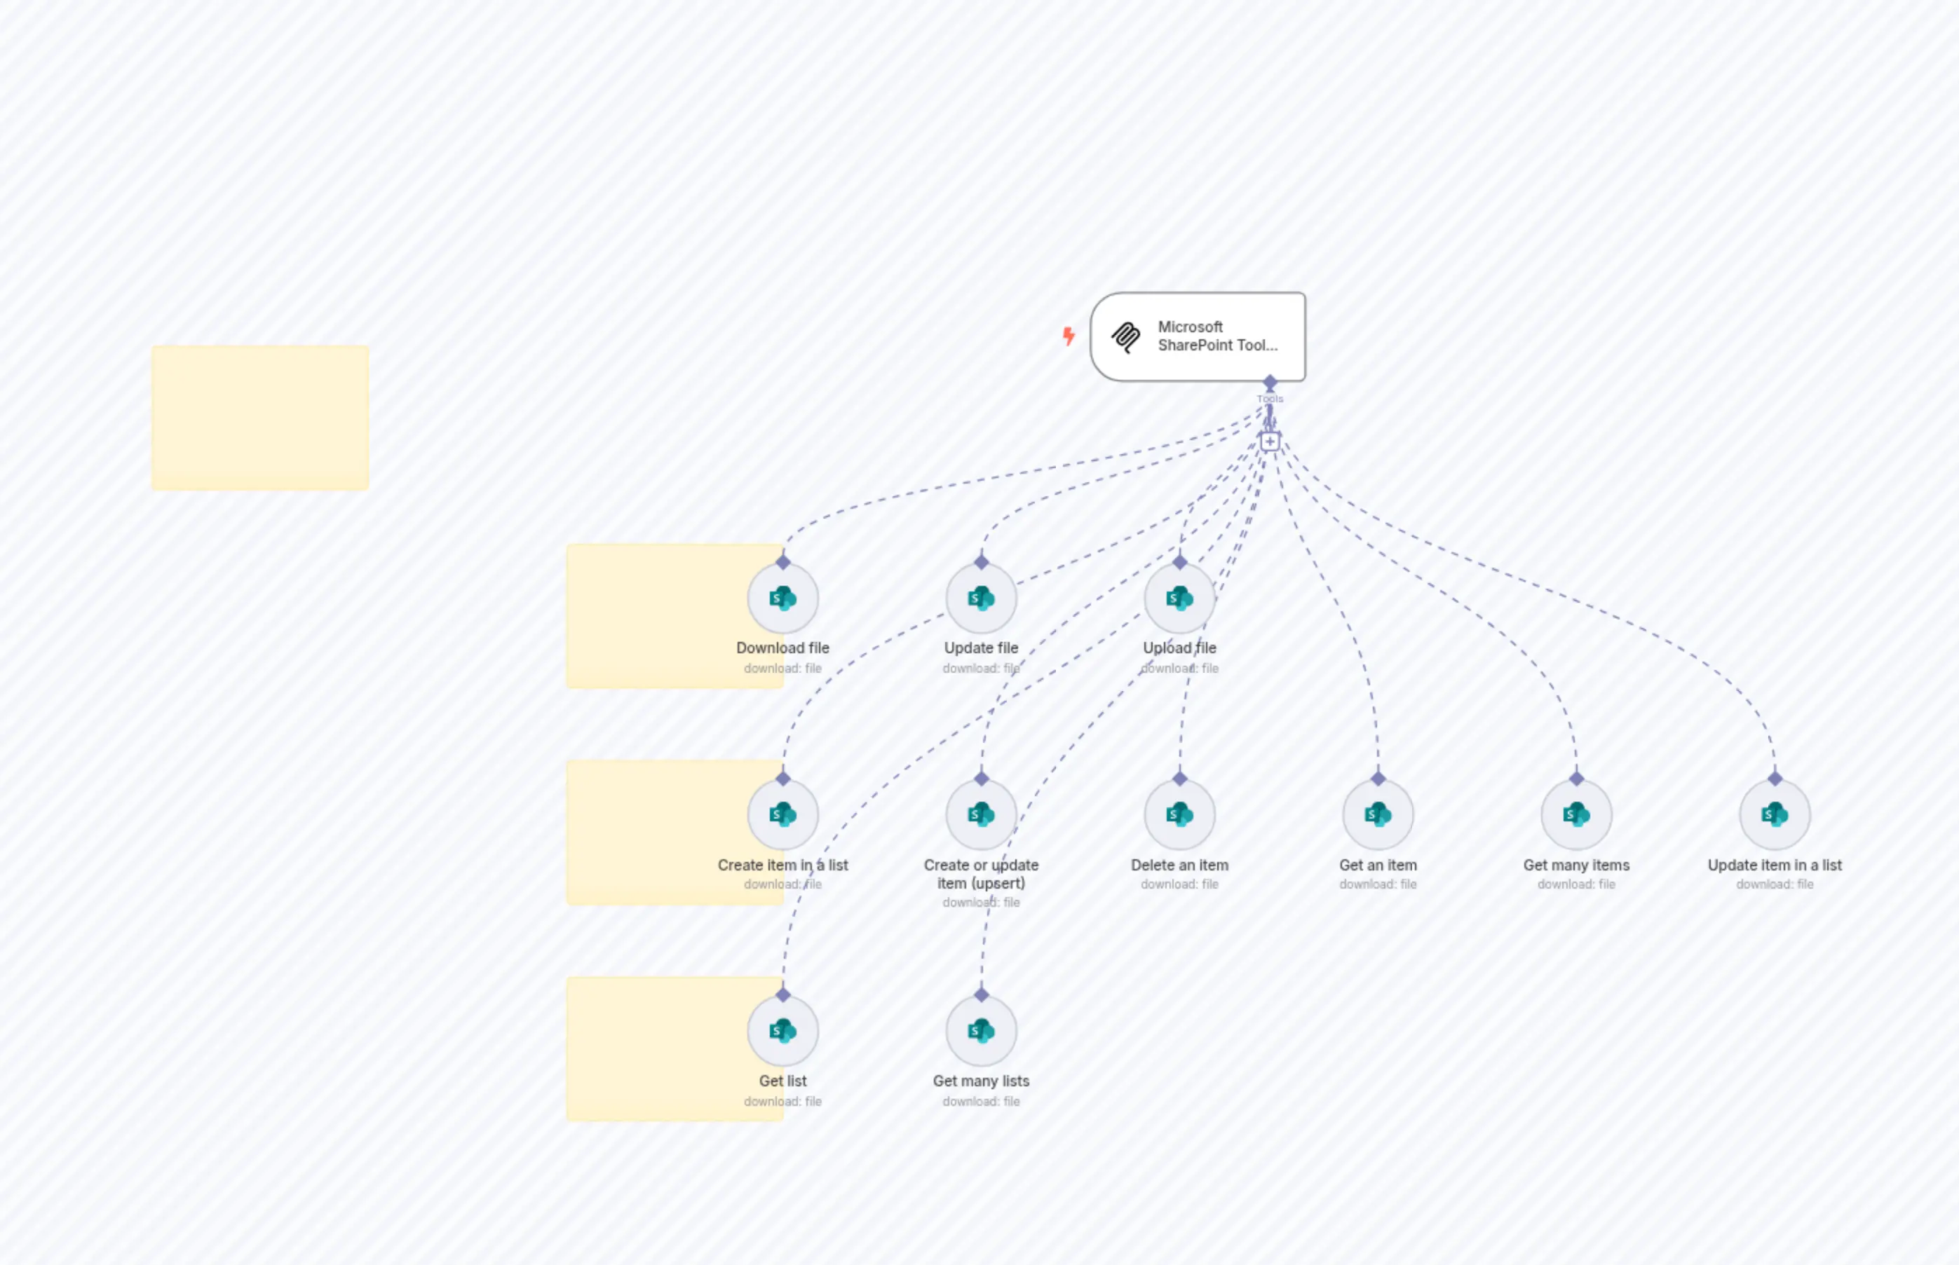This screenshot has width=1959, height=1265.
Task: Click the sticky note behind Create item in a list
Action: point(649,832)
